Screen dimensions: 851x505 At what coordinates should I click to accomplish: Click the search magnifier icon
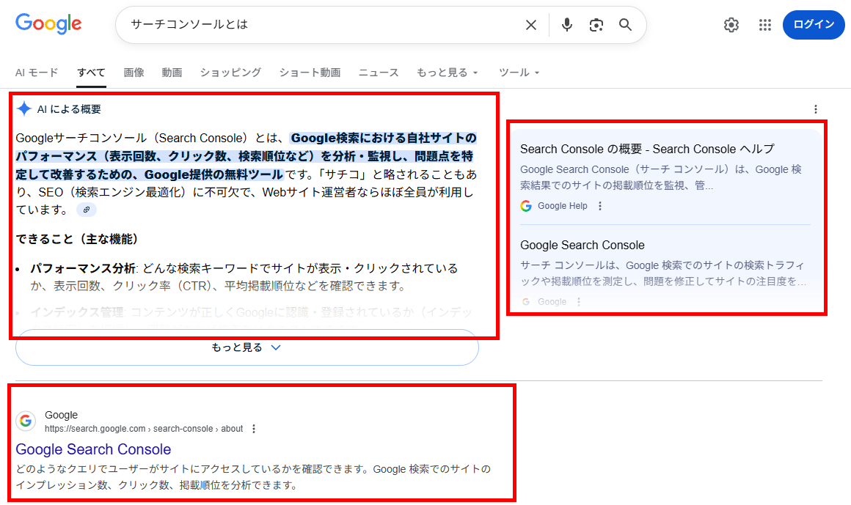[x=625, y=24]
